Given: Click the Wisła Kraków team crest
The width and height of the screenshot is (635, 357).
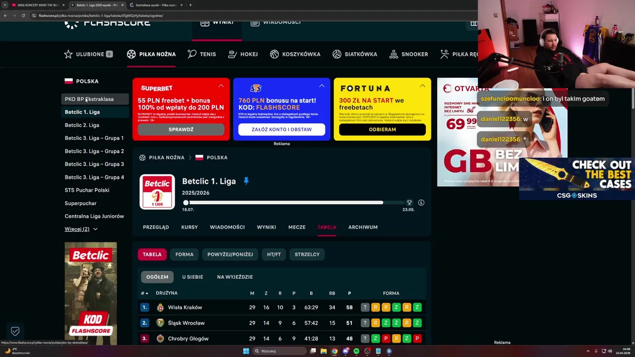Looking at the screenshot, I should tap(160, 307).
